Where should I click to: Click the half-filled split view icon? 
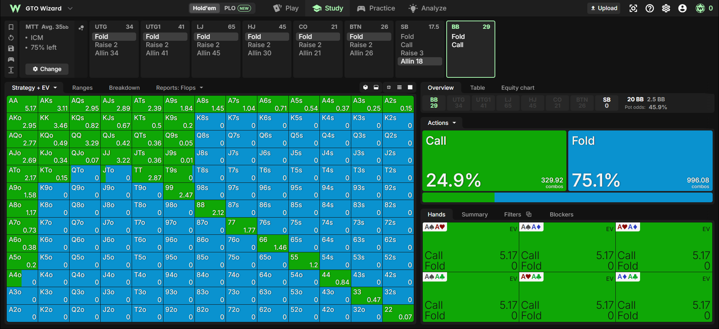[x=376, y=87]
